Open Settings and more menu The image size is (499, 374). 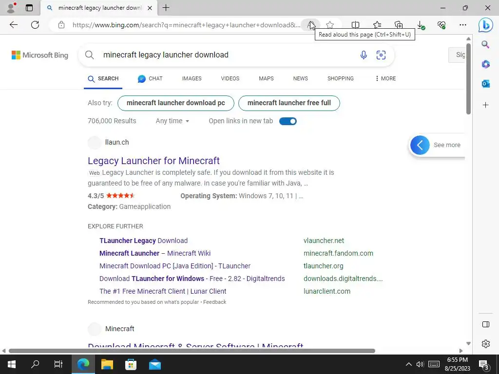pyautogui.click(x=463, y=25)
